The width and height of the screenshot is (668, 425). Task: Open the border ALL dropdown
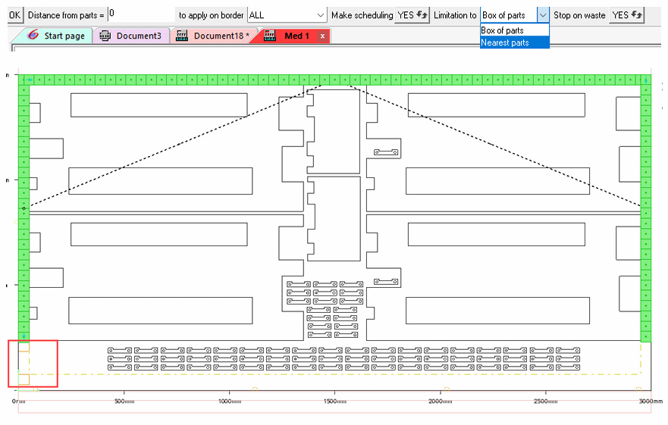(287, 15)
